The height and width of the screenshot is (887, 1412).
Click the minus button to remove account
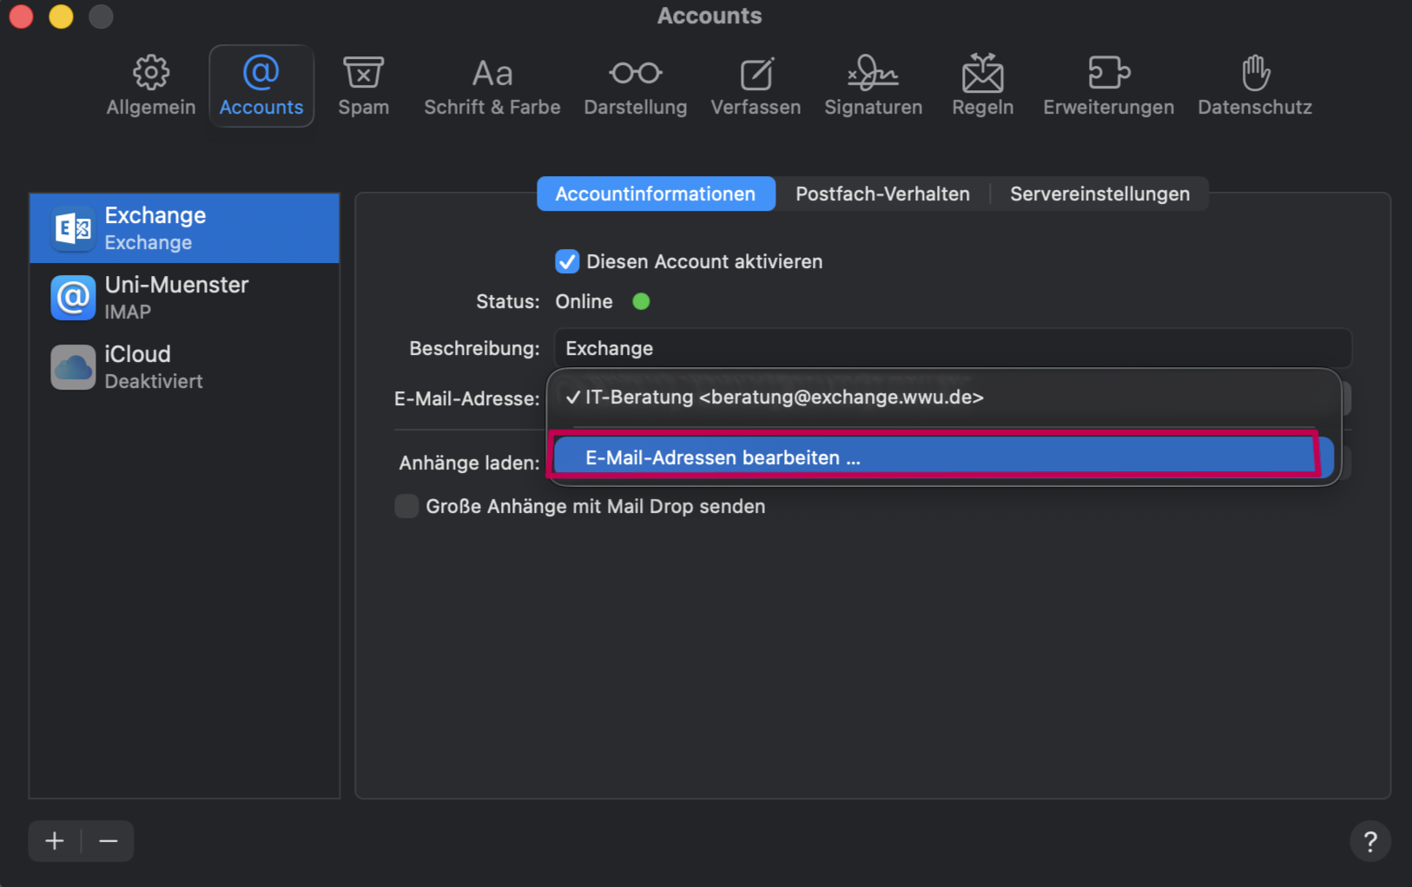click(x=109, y=841)
